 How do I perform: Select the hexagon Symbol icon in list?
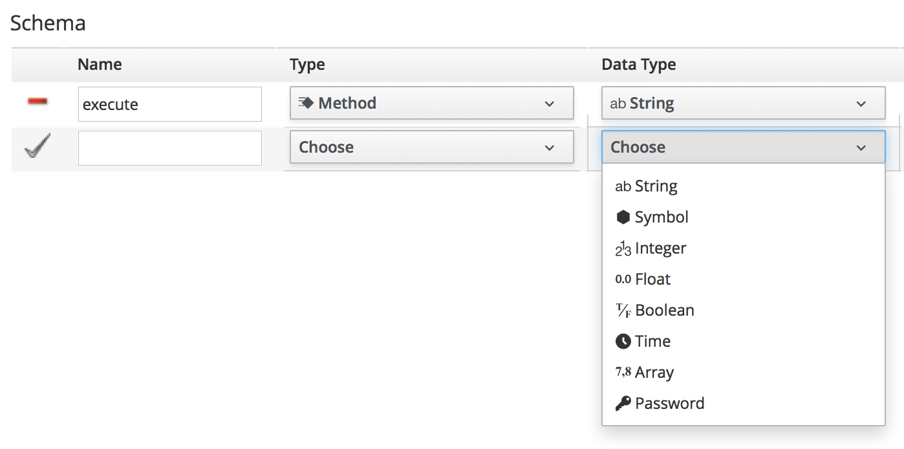[623, 217]
